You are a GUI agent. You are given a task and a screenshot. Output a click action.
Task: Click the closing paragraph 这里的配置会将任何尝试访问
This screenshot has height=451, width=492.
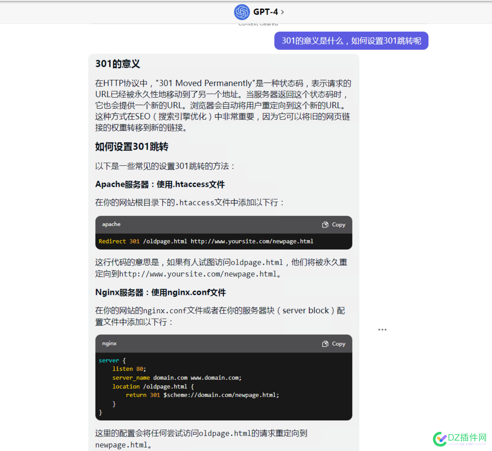[201, 439]
